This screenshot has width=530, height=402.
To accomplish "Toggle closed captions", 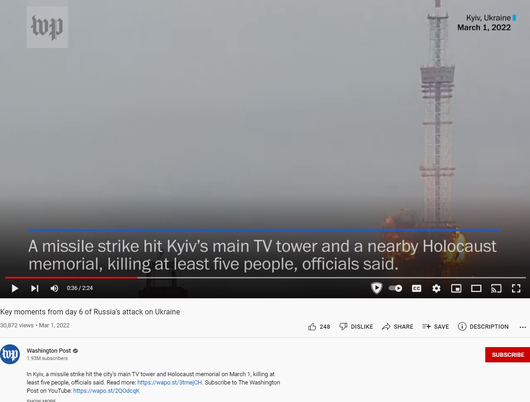I will point(417,288).
